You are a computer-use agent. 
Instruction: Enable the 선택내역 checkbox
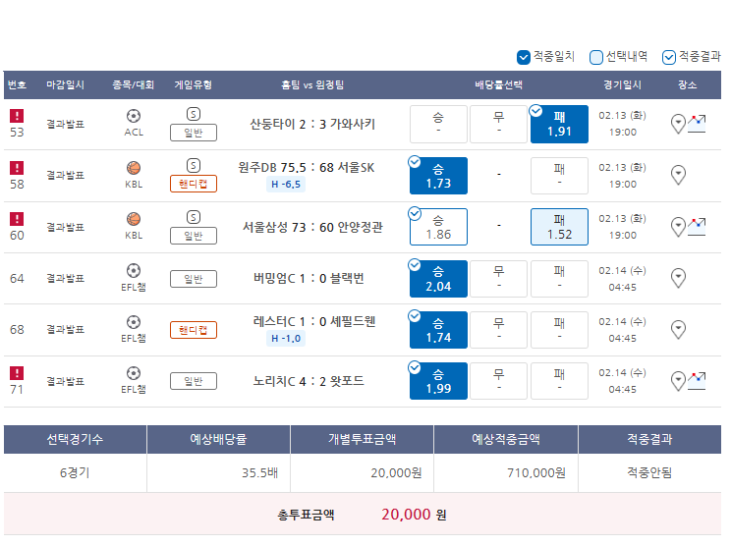595,57
